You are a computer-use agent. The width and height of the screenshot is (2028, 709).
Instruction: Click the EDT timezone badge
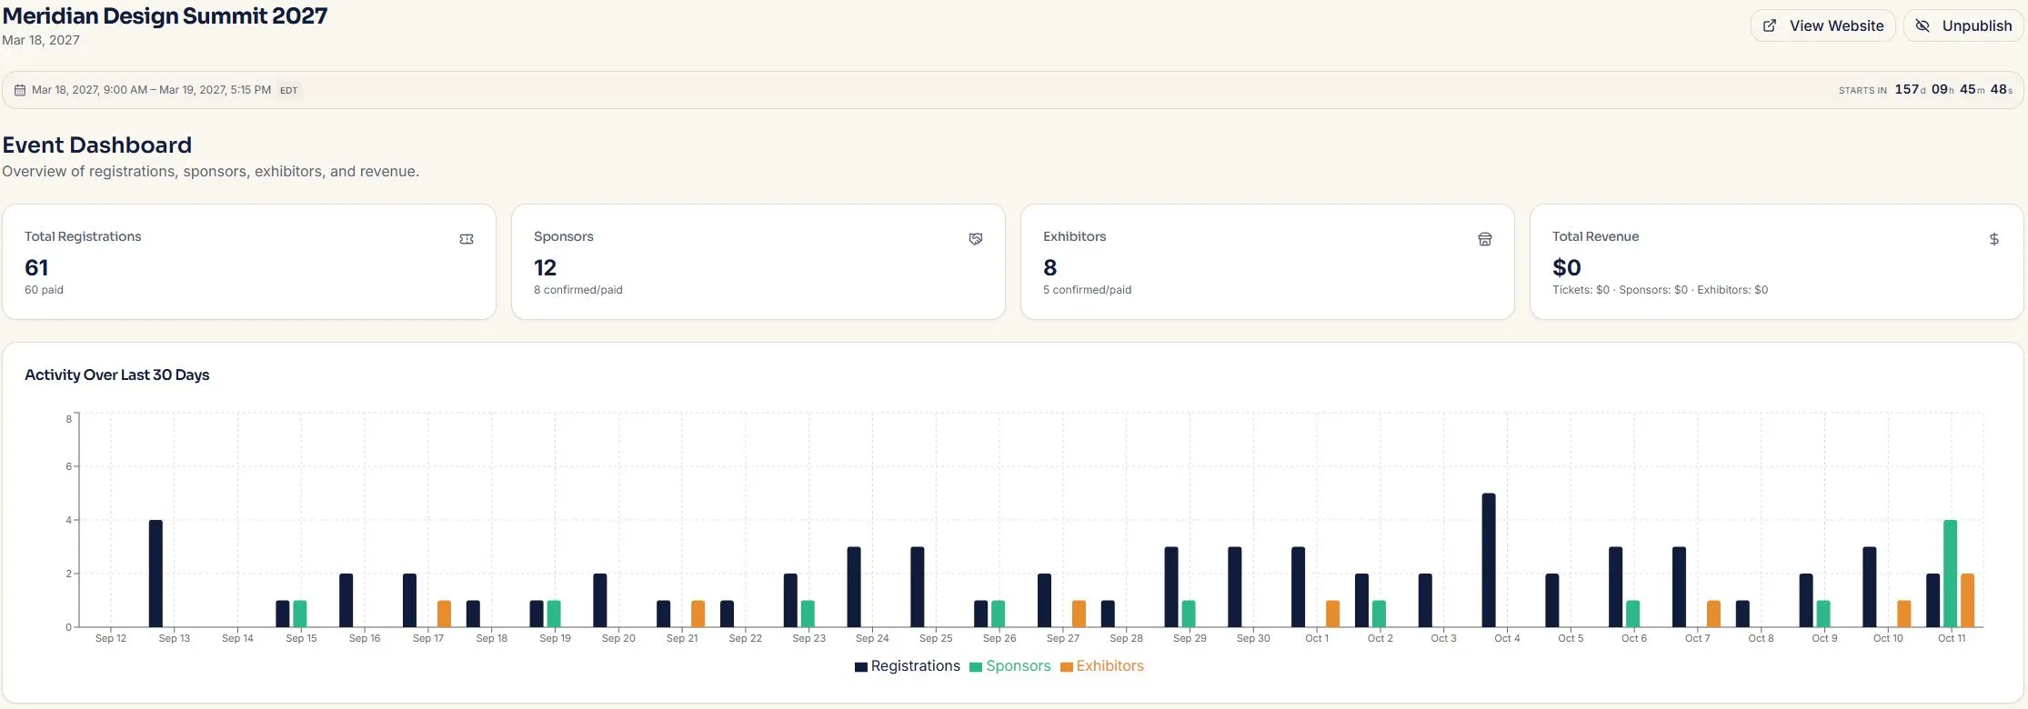pos(288,90)
